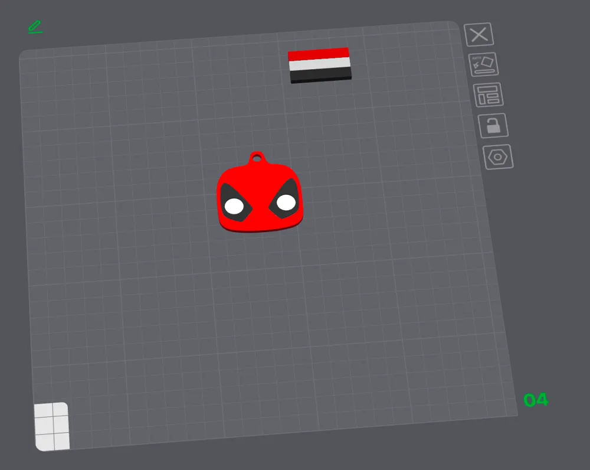The height and width of the screenshot is (470, 590).
Task: Select the red Deadpool keychain model
Action: click(260, 193)
